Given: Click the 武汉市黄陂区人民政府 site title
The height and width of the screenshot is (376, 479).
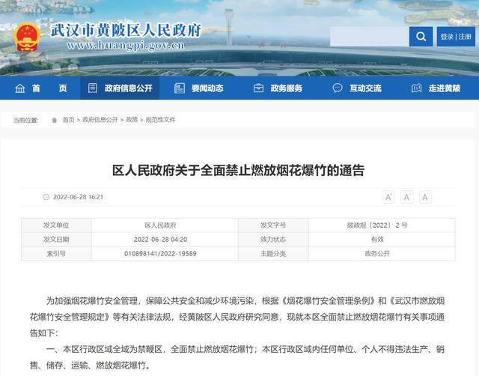Looking at the screenshot, I should tap(126, 31).
